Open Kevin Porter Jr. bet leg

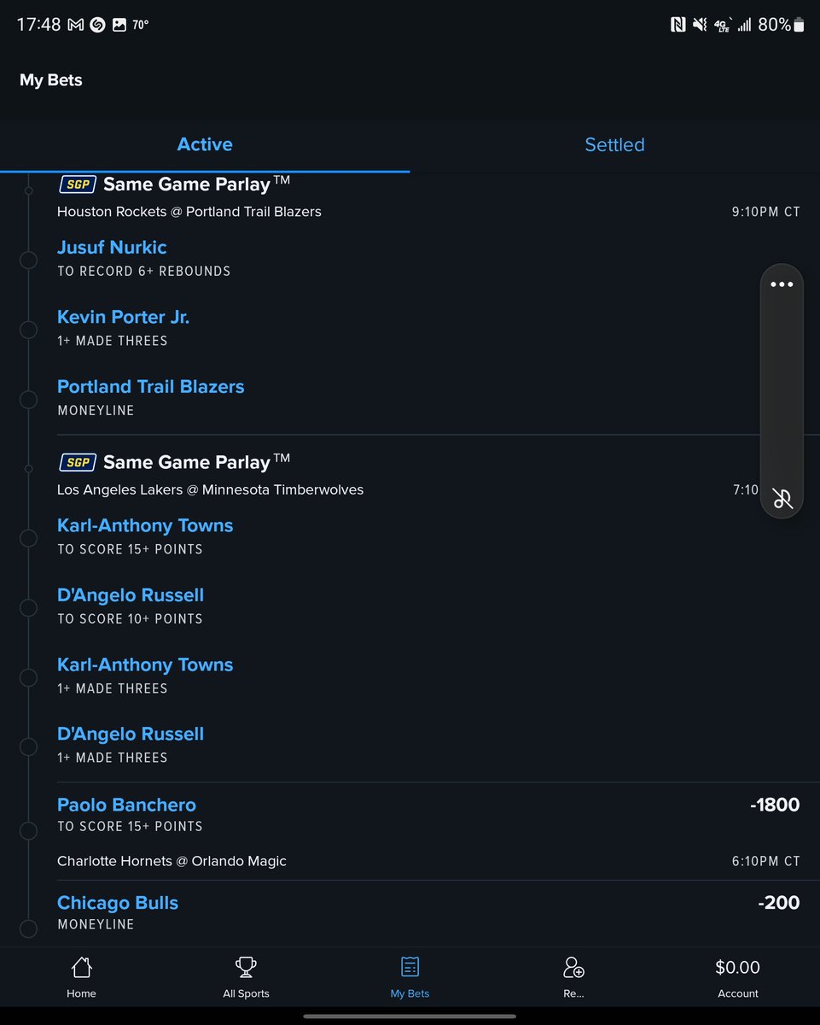(123, 317)
